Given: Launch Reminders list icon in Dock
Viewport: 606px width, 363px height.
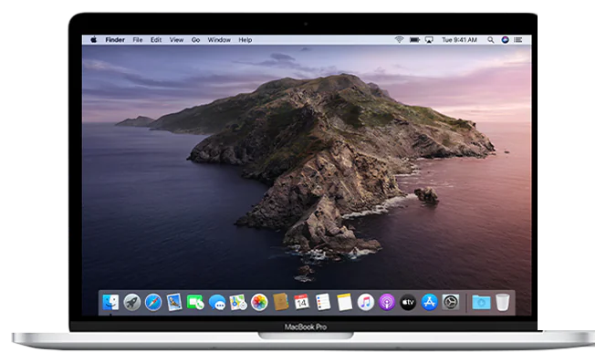Looking at the screenshot, I should tap(323, 303).
